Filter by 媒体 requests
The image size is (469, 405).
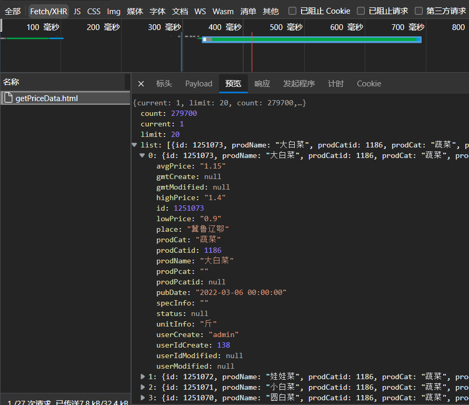135,12
